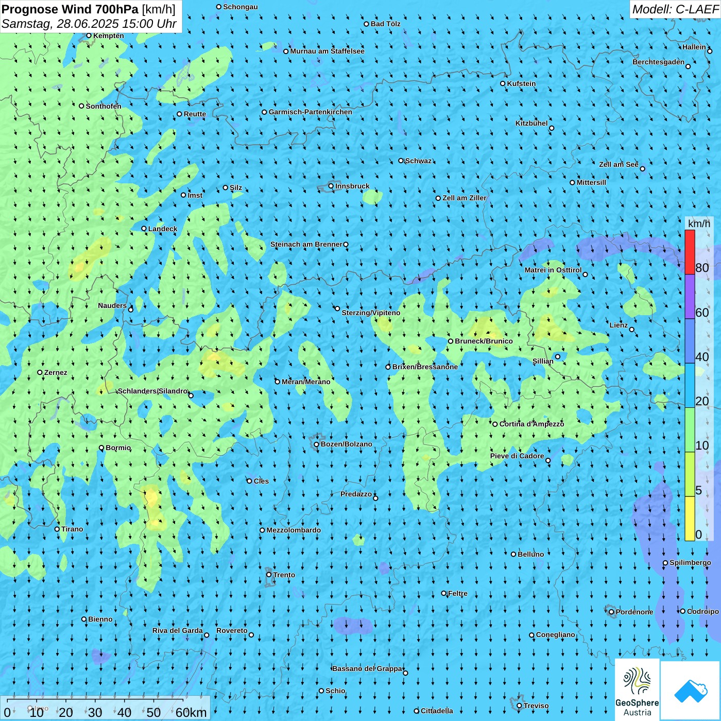
Task: Click the Bormio town label
Action: point(118,448)
